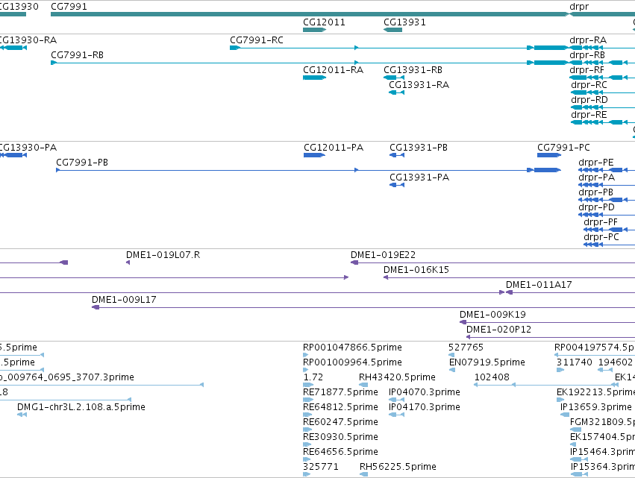Select the drpr gene label
Viewport: 635px width, 478px height.
click(x=579, y=7)
